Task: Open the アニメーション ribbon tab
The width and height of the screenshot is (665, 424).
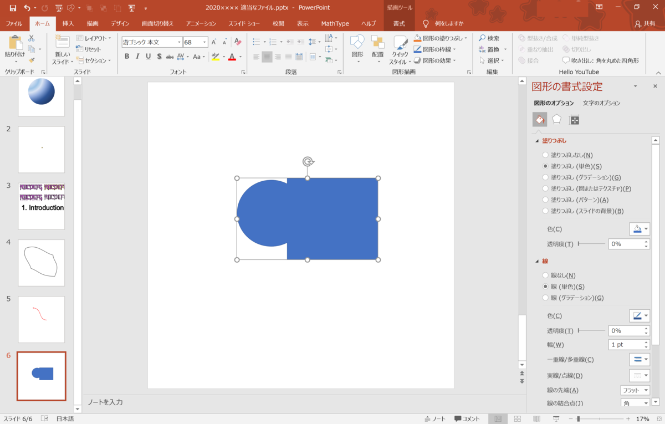Action: [201, 24]
